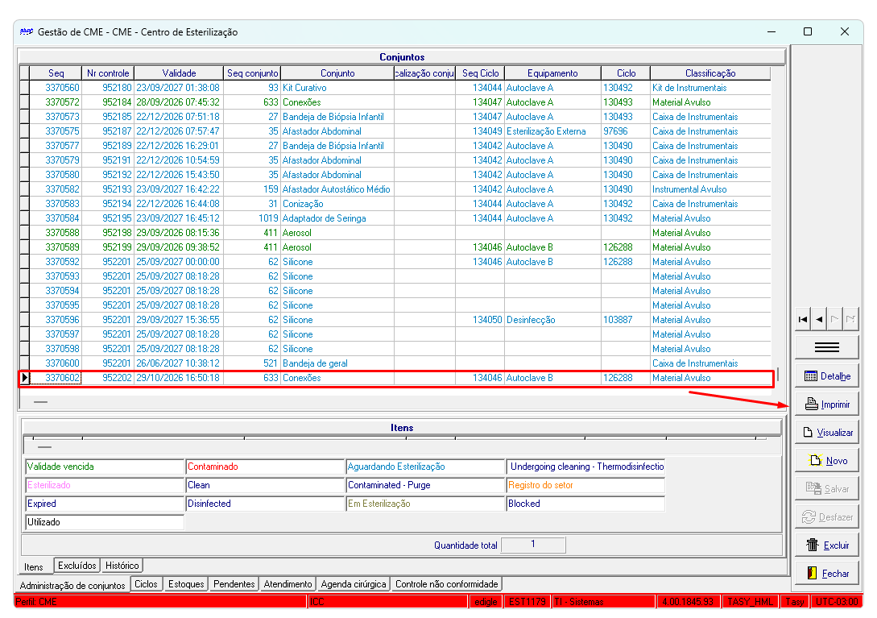This screenshot has height=618, width=877.
Task: Click the Novo button
Action: click(x=826, y=461)
